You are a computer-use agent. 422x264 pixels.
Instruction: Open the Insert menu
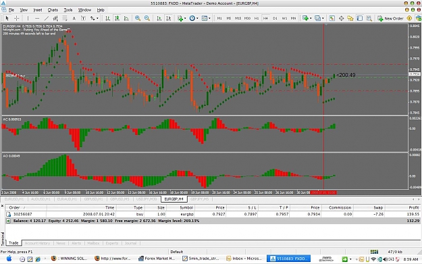(x=38, y=10)
